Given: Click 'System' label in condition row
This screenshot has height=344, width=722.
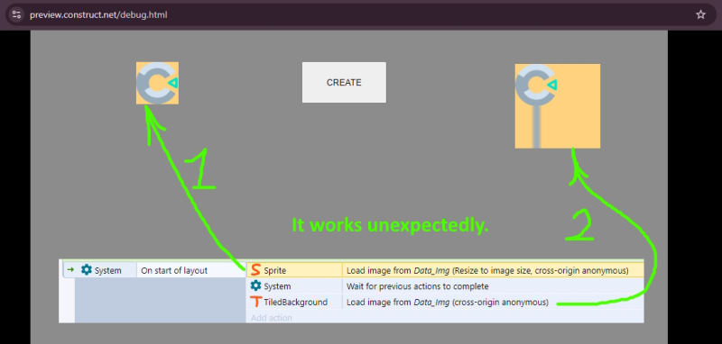Looking at the screenshot, I should 107,270.
